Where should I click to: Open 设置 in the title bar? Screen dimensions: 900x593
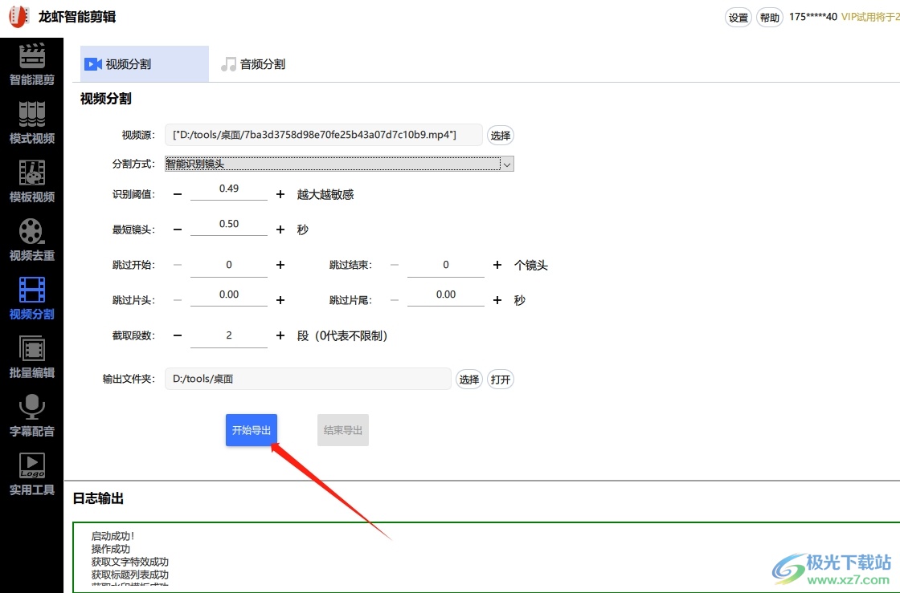coord(738,18)
